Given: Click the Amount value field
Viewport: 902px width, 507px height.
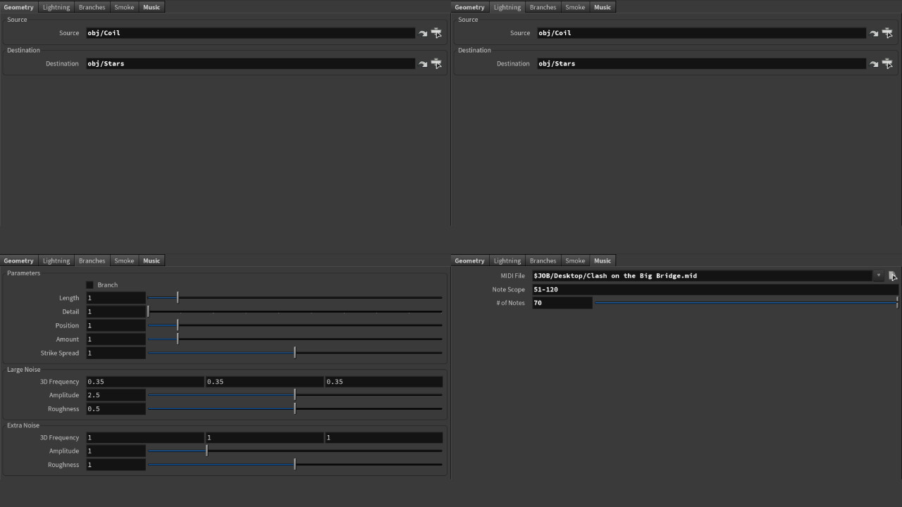Looking at the screenshot, I should click(116, 339).
